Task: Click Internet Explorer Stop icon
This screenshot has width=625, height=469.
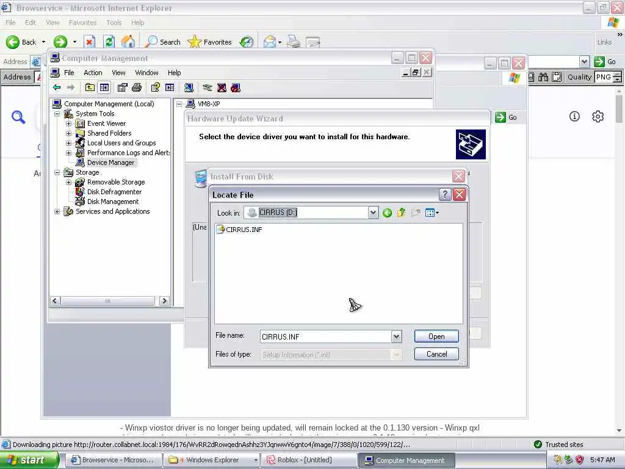Action: click(90, 42)
